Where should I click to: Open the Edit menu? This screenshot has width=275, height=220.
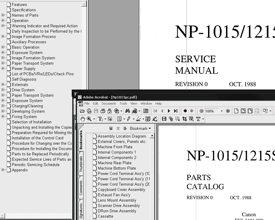95,103
